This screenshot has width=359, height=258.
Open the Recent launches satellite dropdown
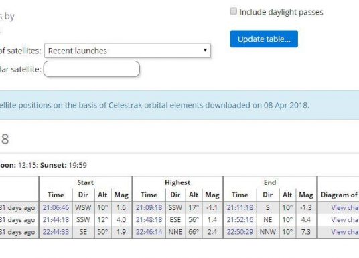(x=127, y=51)
